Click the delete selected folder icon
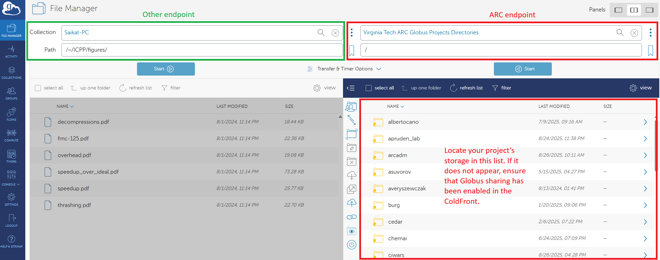 click(351, 162)
